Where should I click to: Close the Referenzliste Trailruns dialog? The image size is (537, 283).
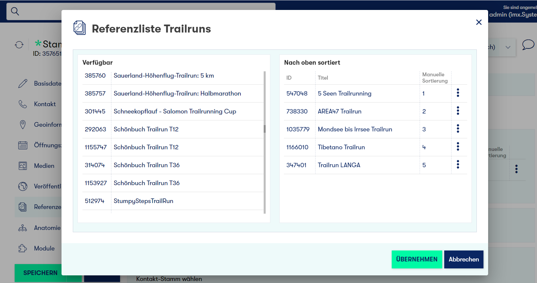pyautogui.click(x=478, y=22)
